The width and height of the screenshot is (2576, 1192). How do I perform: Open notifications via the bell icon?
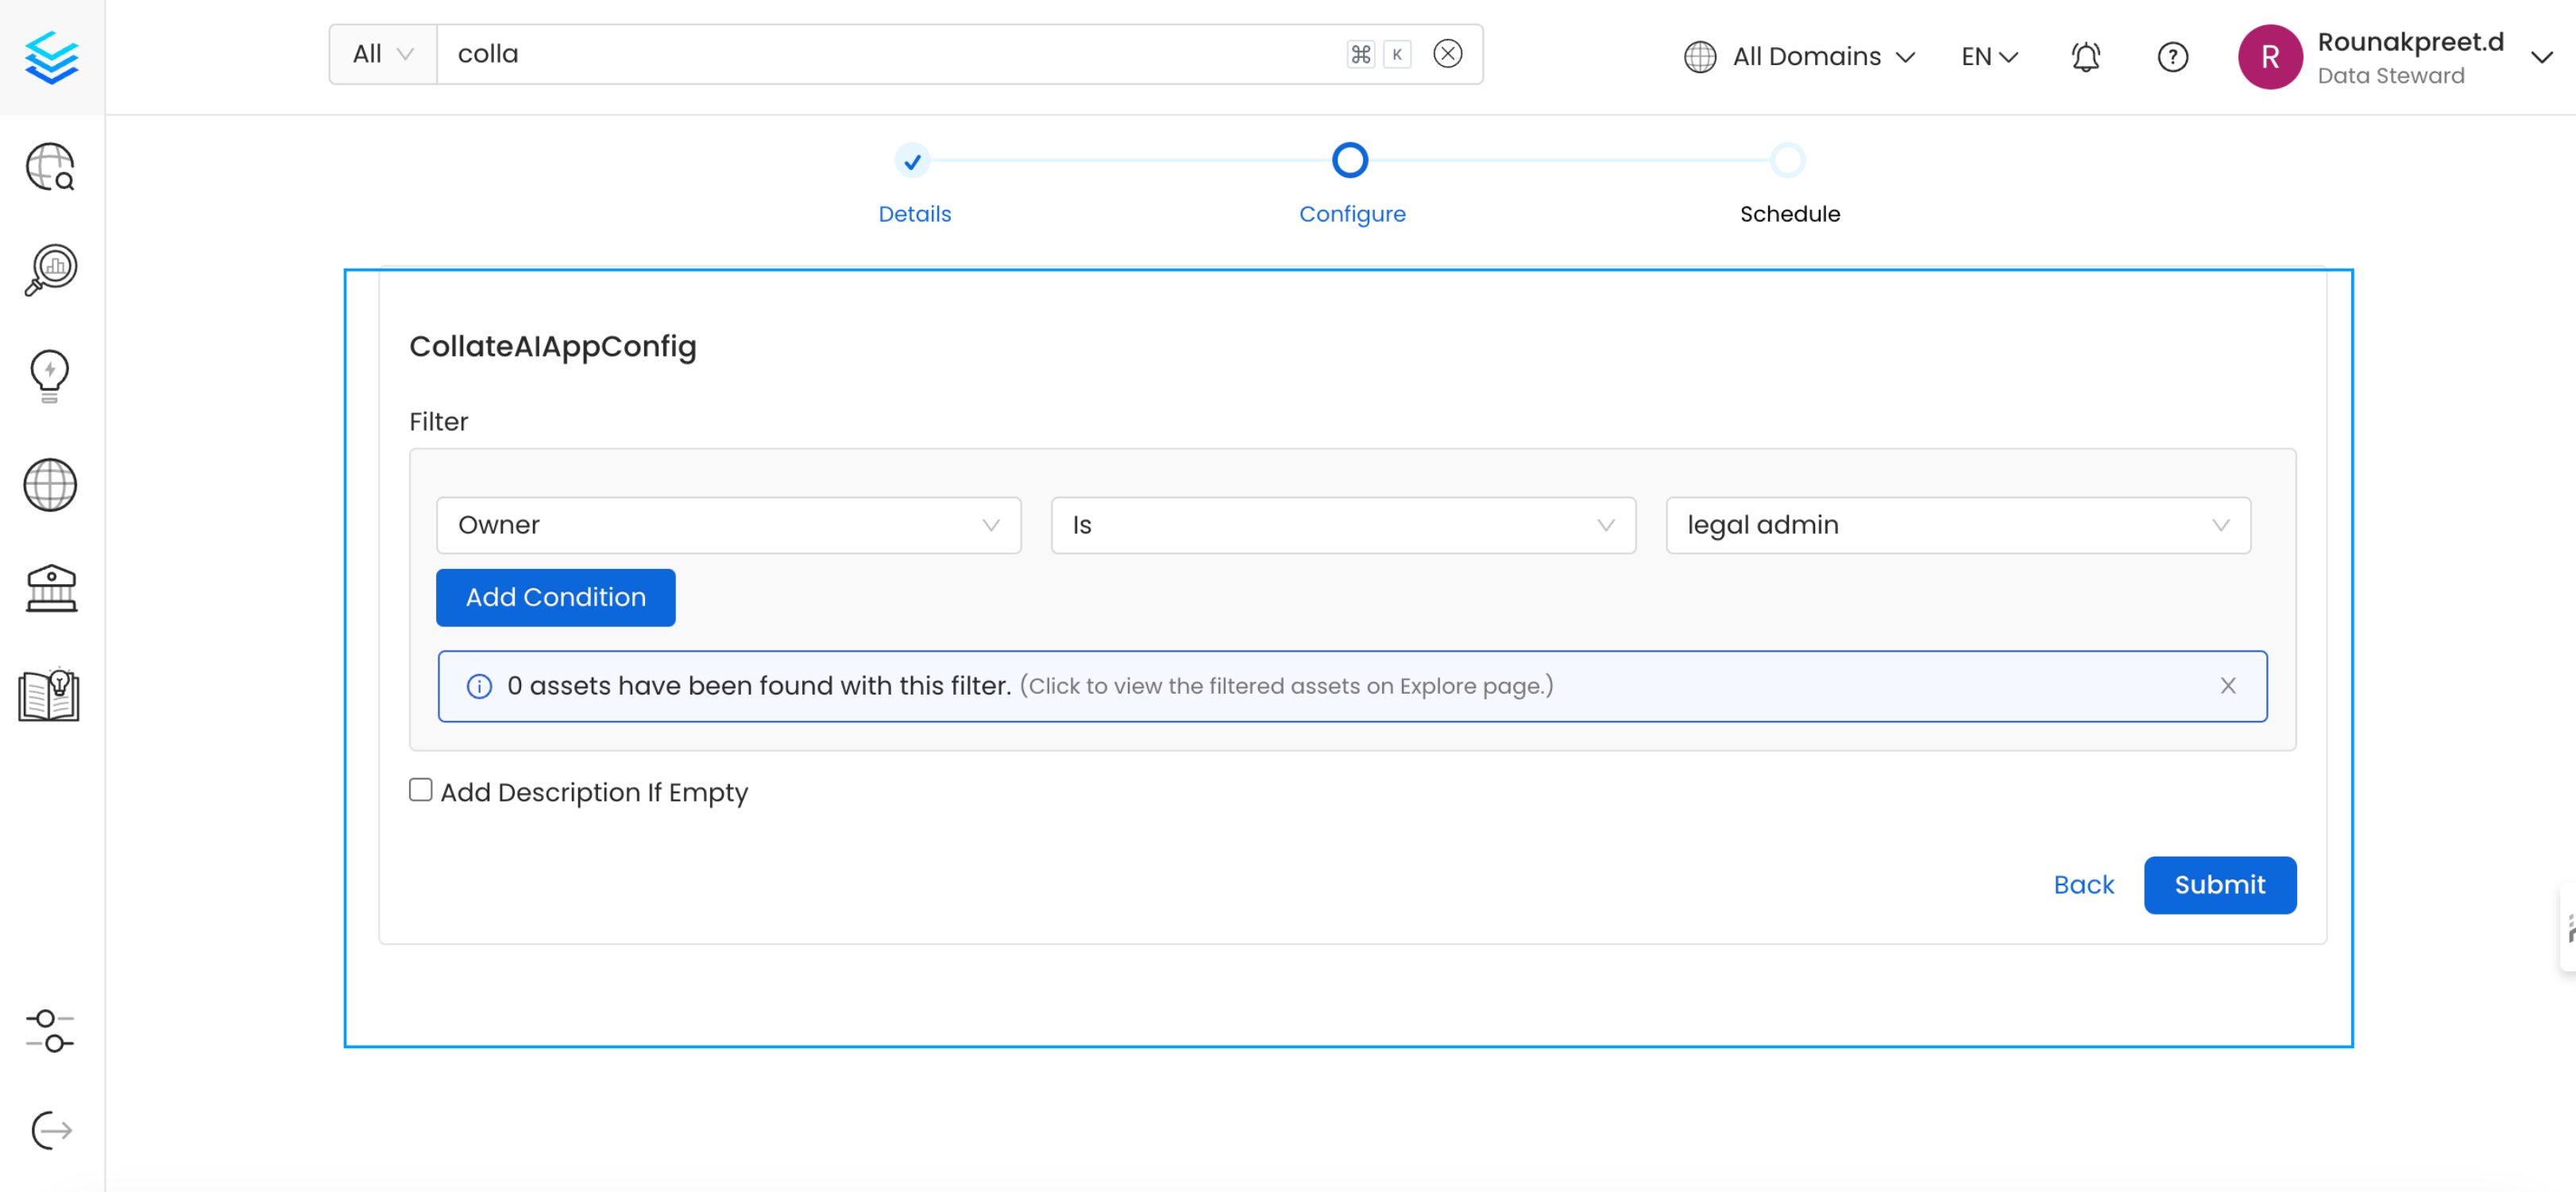(2086, 56)
